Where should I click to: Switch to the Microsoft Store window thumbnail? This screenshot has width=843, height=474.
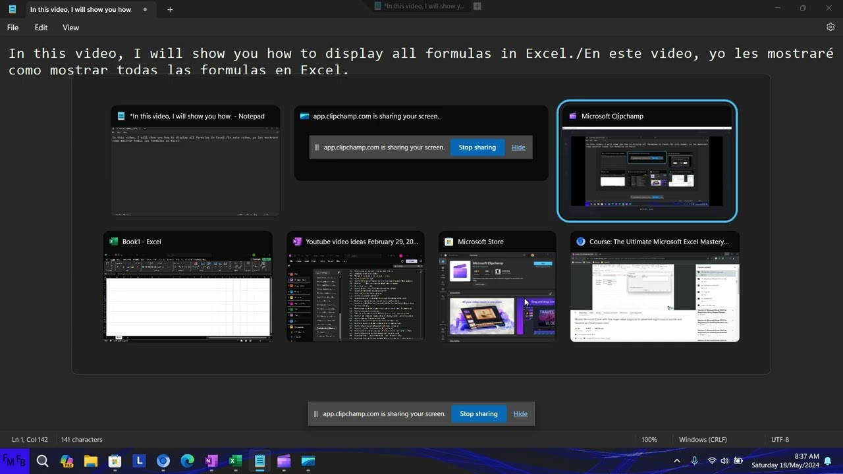497,286
